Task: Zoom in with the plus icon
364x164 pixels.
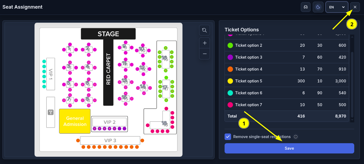Action: click(205, 43)
